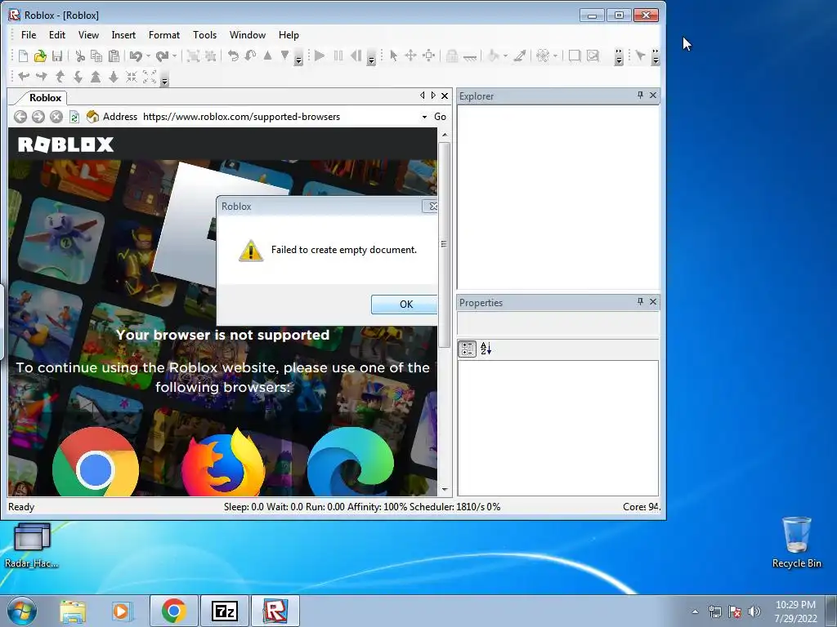Select the Move four-arrow tool
Image resolution: width=837 pixels, height=627 pixels.
(x=410, y=56)
